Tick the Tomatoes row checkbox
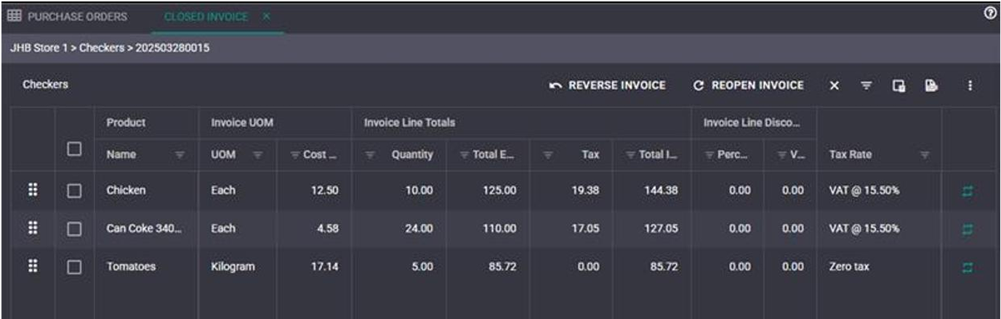The image size is (1001, 319). pyautogui.click(x=74, y=267)
